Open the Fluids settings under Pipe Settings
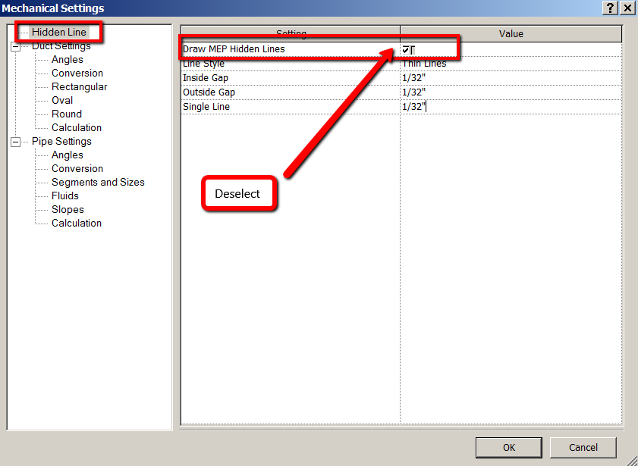The height and width of the screenshot is (466, 638). pyautogui.click(x=65, y=195)
